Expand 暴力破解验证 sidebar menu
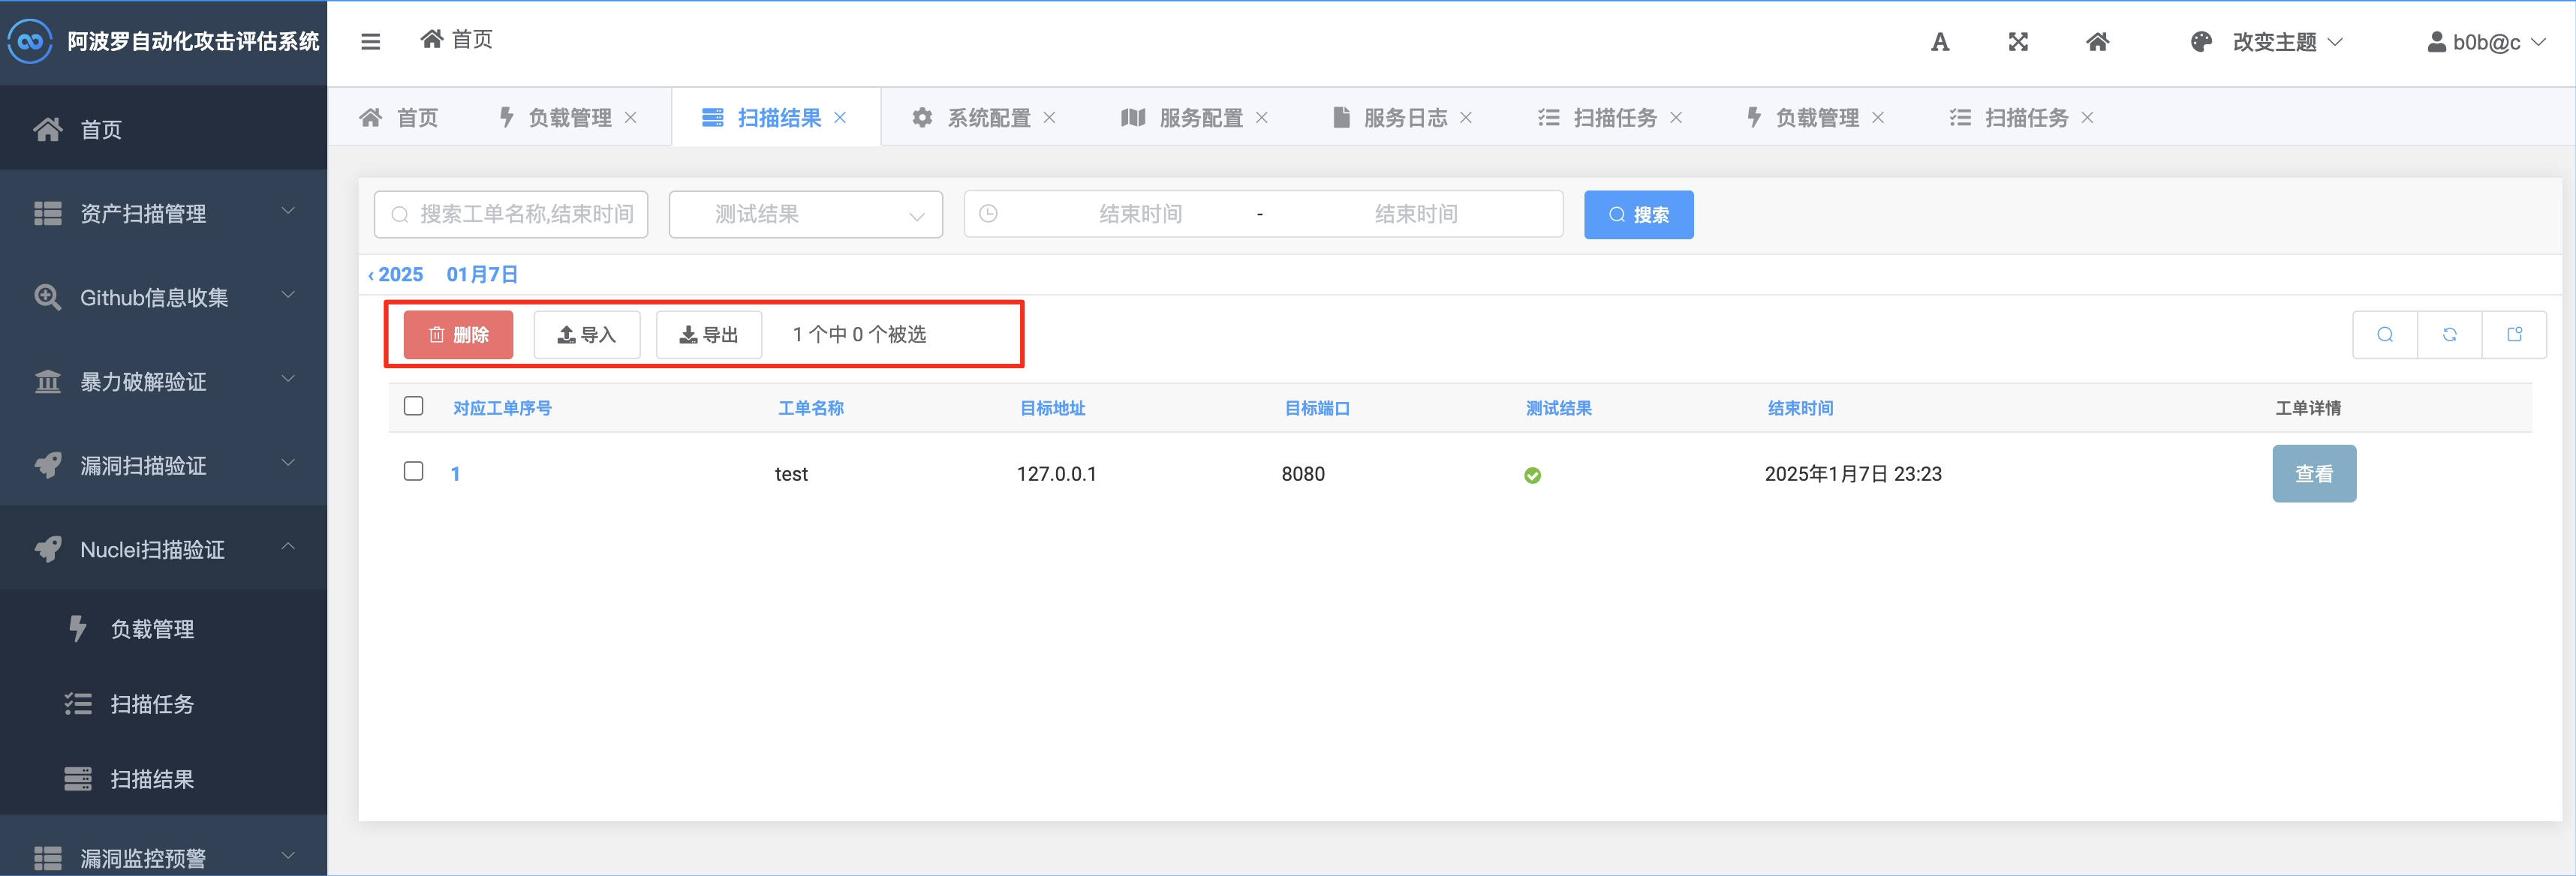Screen dimensions: 2576x876 pyautogui.click(x=164, y=380)
